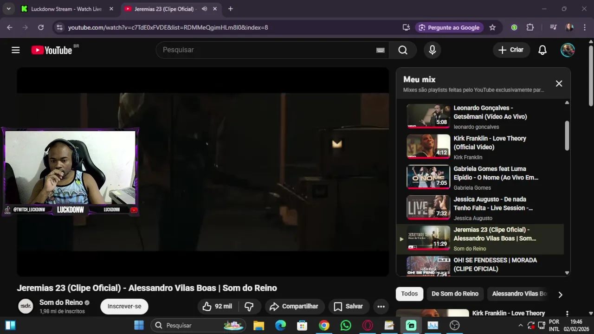Open File Explorer from taskbar
This screenshot has width=594, height=334.
point(258,325)
